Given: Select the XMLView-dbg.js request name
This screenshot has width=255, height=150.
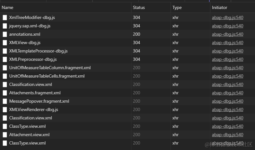Looking at the screenshot, I should (25, 42).
